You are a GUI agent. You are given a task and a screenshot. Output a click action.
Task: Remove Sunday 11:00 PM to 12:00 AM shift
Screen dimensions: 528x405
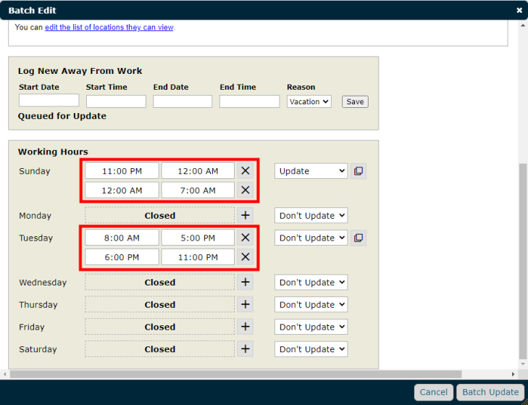[245, 171]
